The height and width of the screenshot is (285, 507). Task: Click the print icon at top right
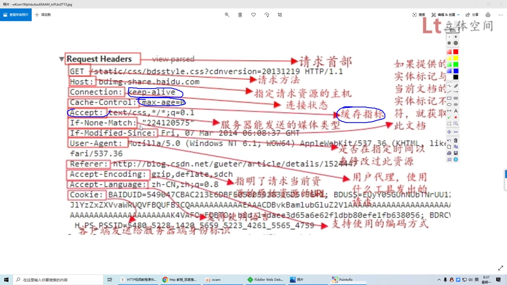tap(488, 15)
